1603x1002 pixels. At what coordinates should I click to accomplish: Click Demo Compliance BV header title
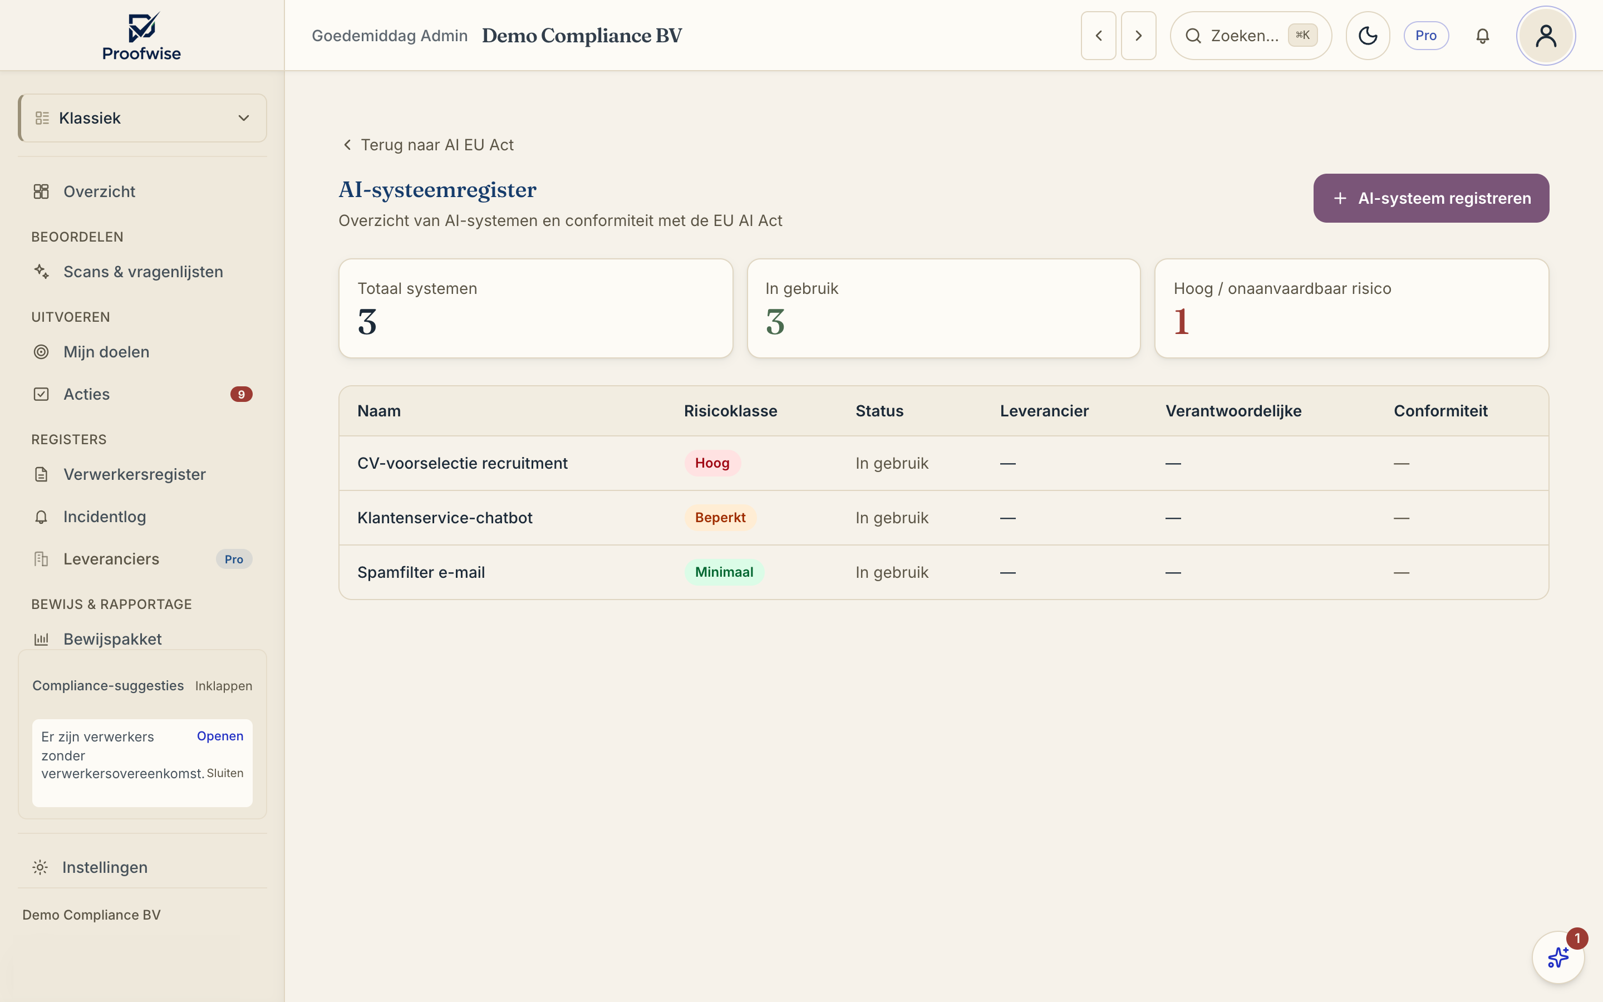tap(582, 36)
